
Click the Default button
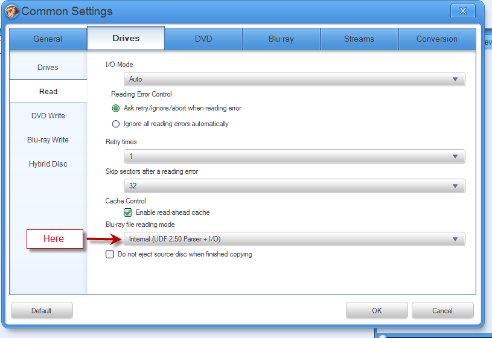tap(42, 311)
